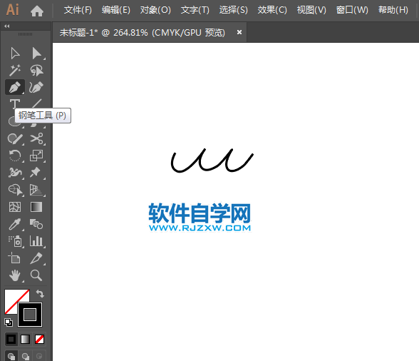Select the Warp tool
Screen dimensions: 419x361
point(15,173)
